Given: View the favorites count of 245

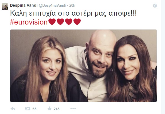Looking at the screenshot, I should pos(56,109).
